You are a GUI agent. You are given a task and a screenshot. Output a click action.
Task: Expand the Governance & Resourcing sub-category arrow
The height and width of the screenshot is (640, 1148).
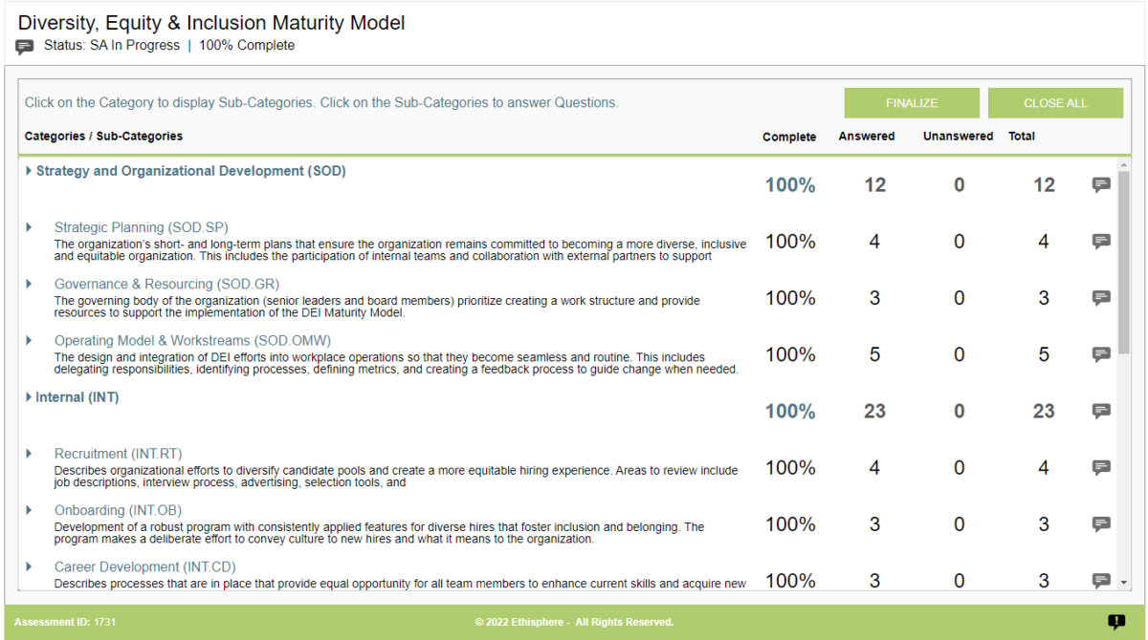pyautogui.click(x=29, y=284)
